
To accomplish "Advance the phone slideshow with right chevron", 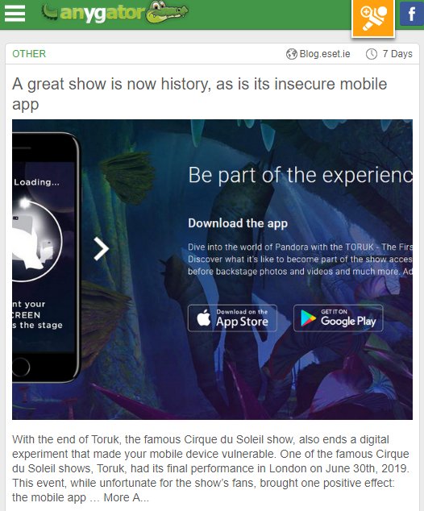I will (102, 249).
